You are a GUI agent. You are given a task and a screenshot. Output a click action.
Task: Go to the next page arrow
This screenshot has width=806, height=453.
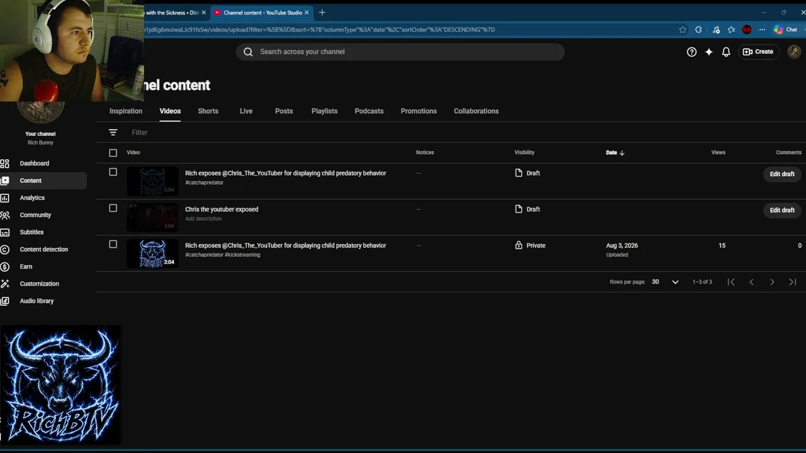[x=772, y=282]
